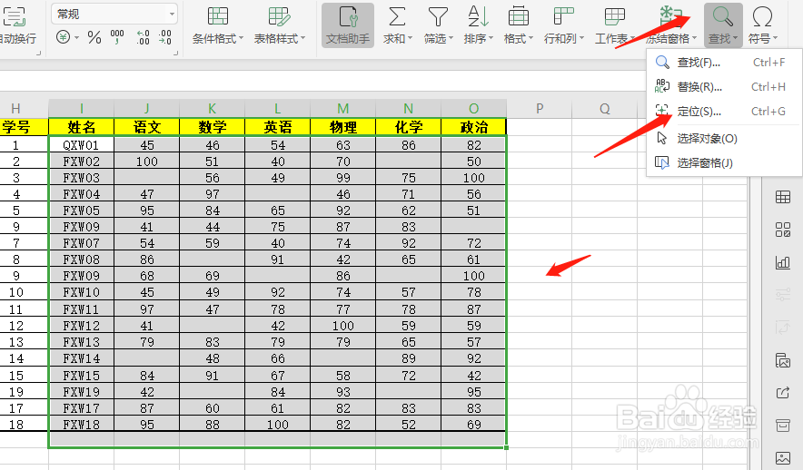Click the 语文 header cell
The image size is (803, 470).
147,127
